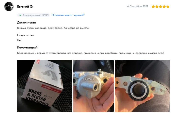Click the third rating star
The width and height of the screenshot is (192, 114).
pyautogui.click(x=161, y=7)
